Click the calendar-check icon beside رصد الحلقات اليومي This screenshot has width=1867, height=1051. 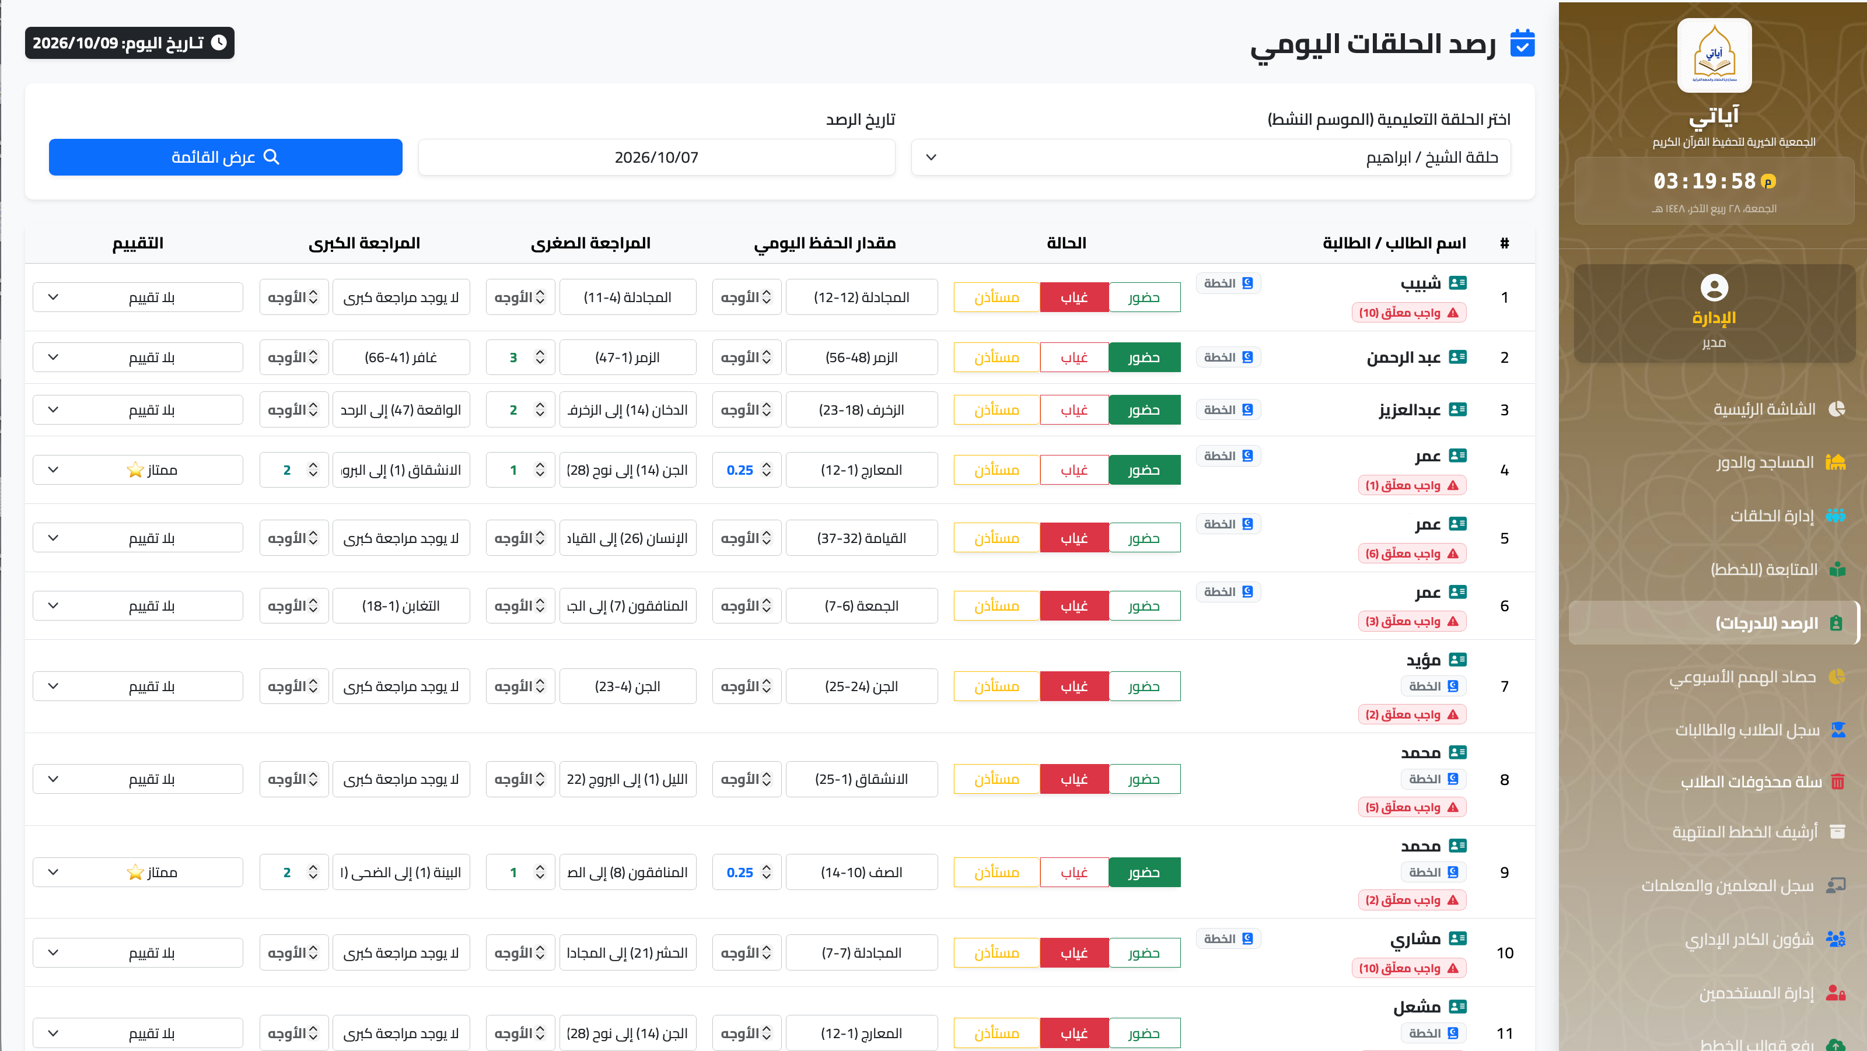pos(1523,44)
